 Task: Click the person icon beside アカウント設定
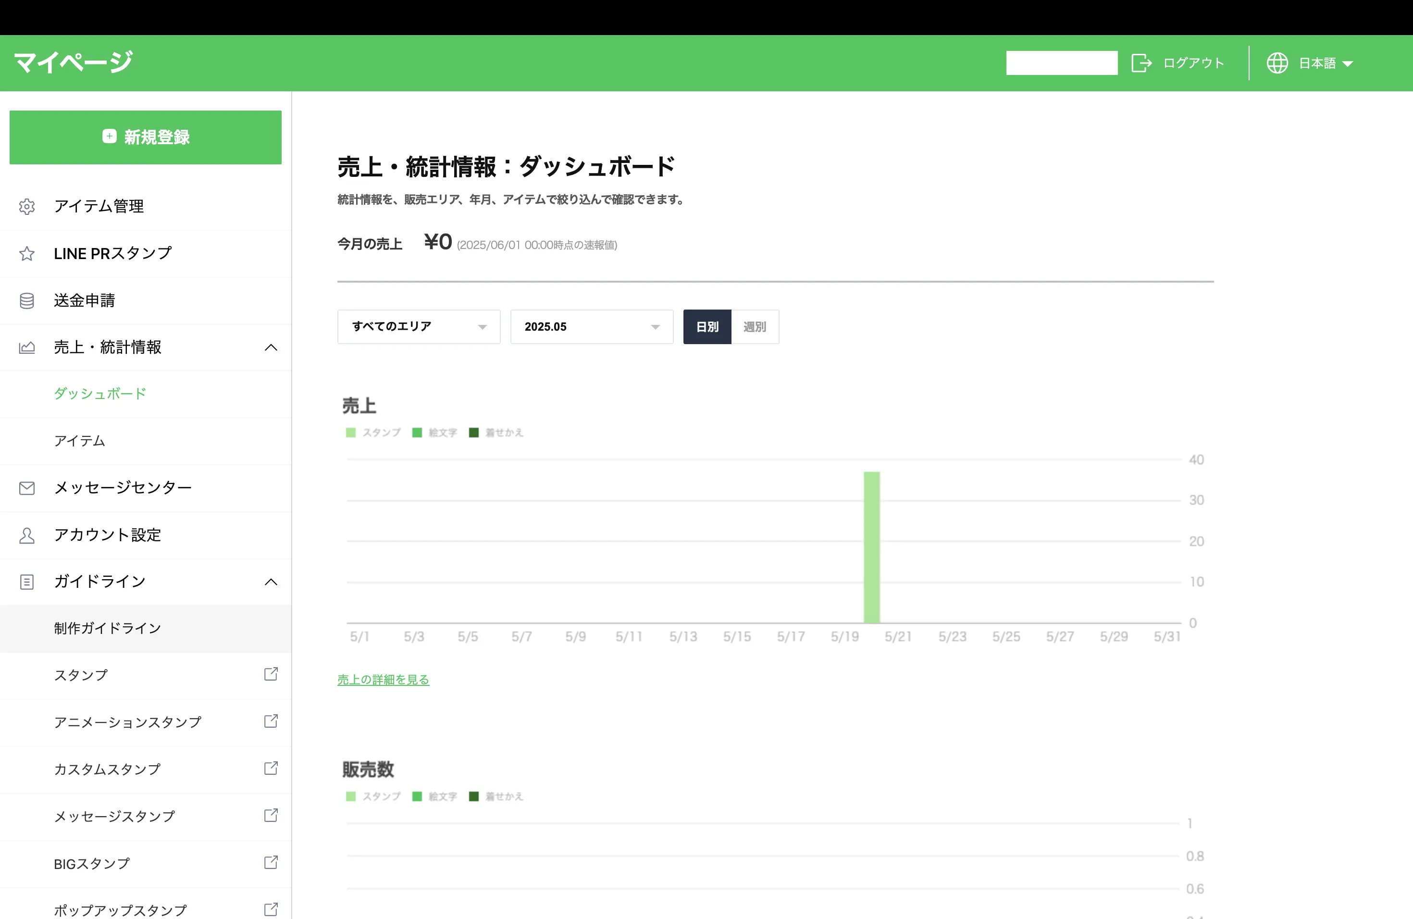pyautogui.click(x=27, y=535)
